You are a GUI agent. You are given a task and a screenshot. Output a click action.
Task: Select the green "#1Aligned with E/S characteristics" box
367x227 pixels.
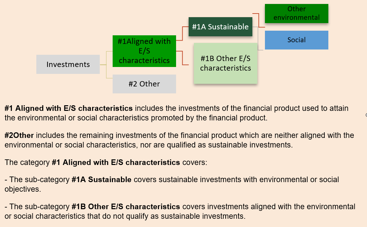[144, 51]
